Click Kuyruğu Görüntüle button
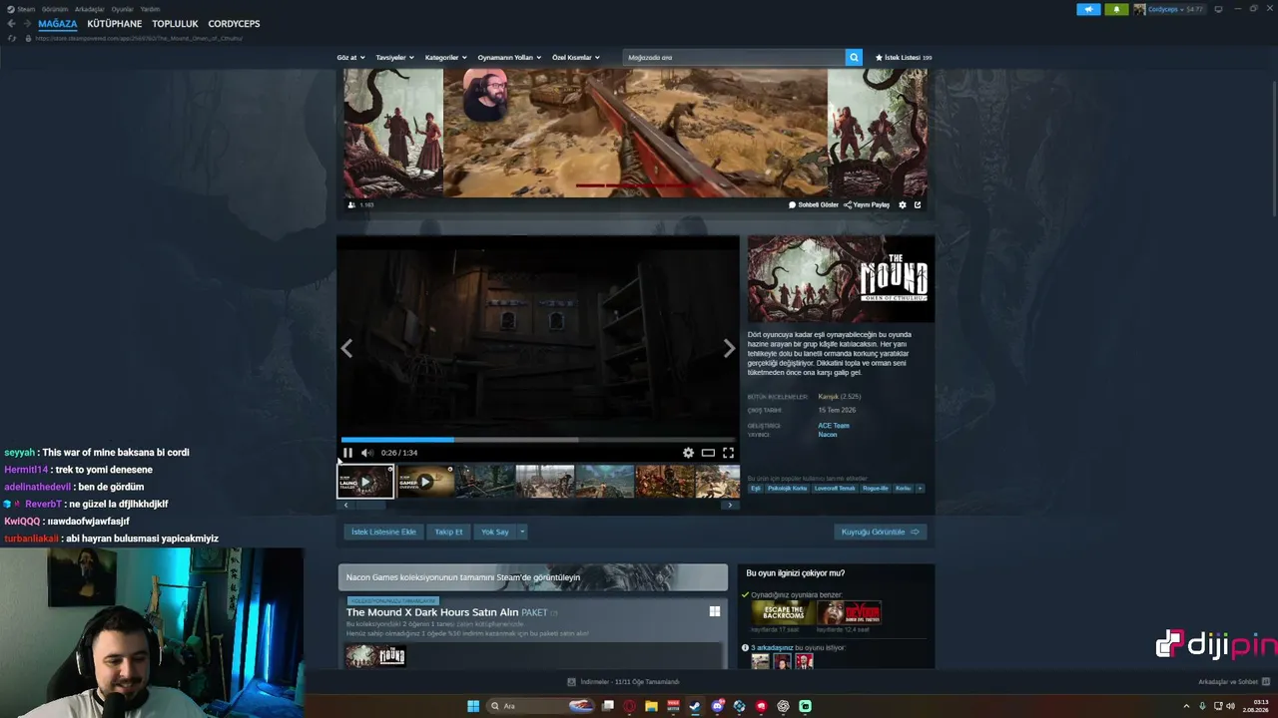Image resolution: width=1278 pixels, height=718 pixels. pos(881,532)
